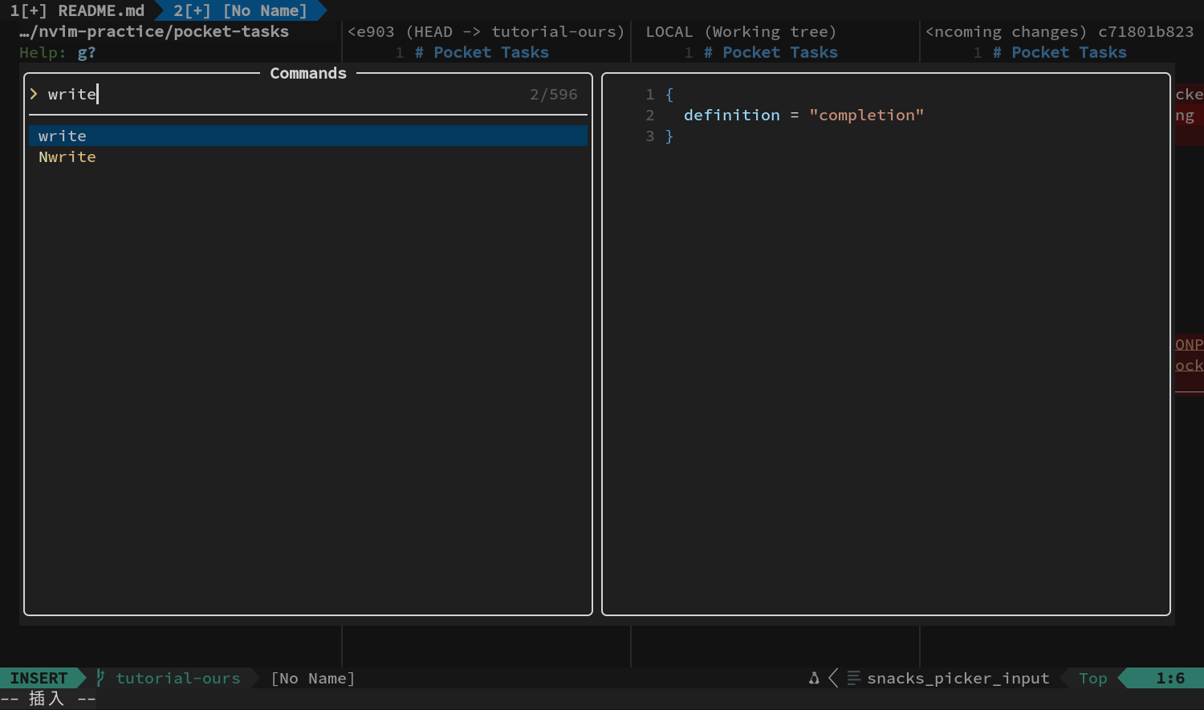Viewport: 1204px width, 710px height.
Task: Switch to the README.md buffer tab
Action: pyautogui.click(x=77, y=10)
